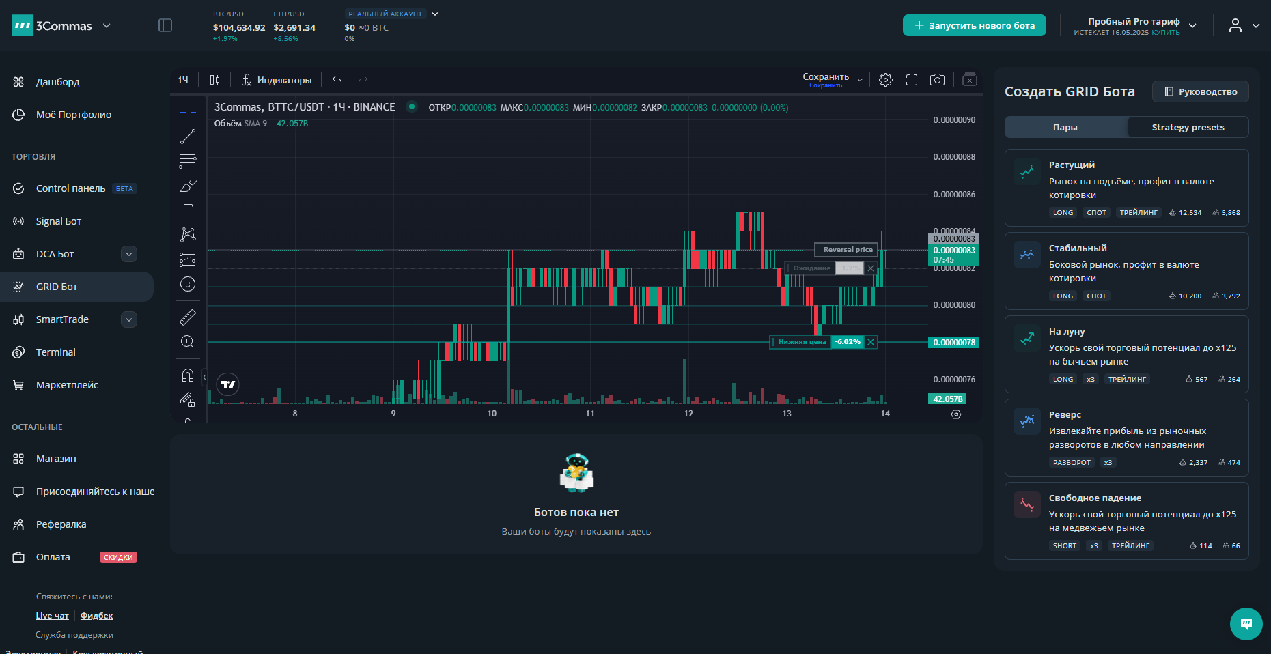Open the emoji icons tool

click(x=188, y=284)
